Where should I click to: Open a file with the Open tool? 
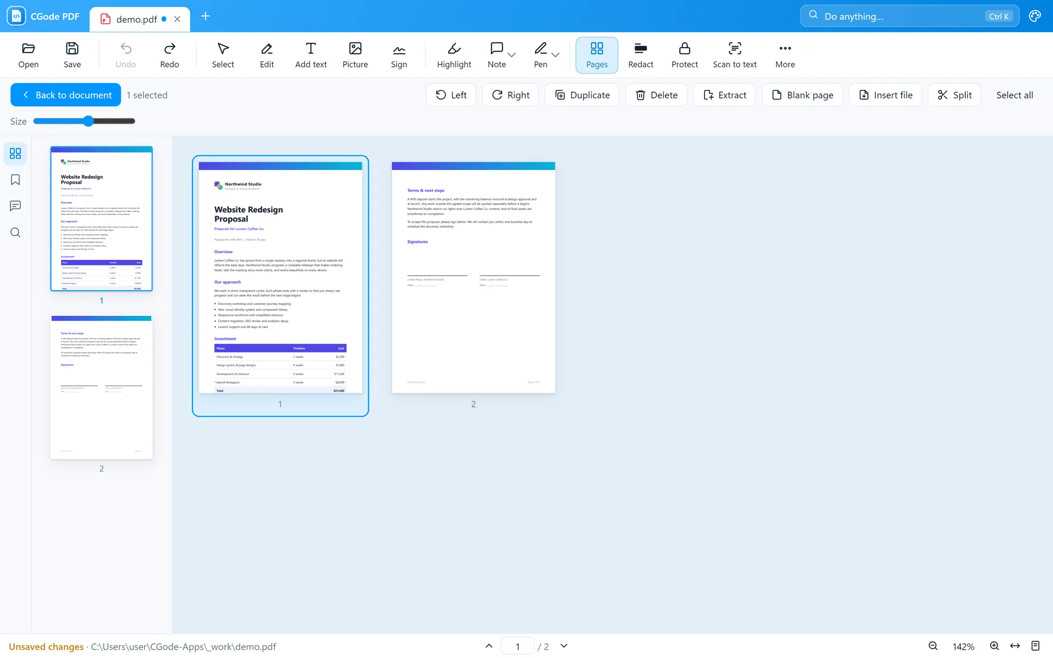29,55
